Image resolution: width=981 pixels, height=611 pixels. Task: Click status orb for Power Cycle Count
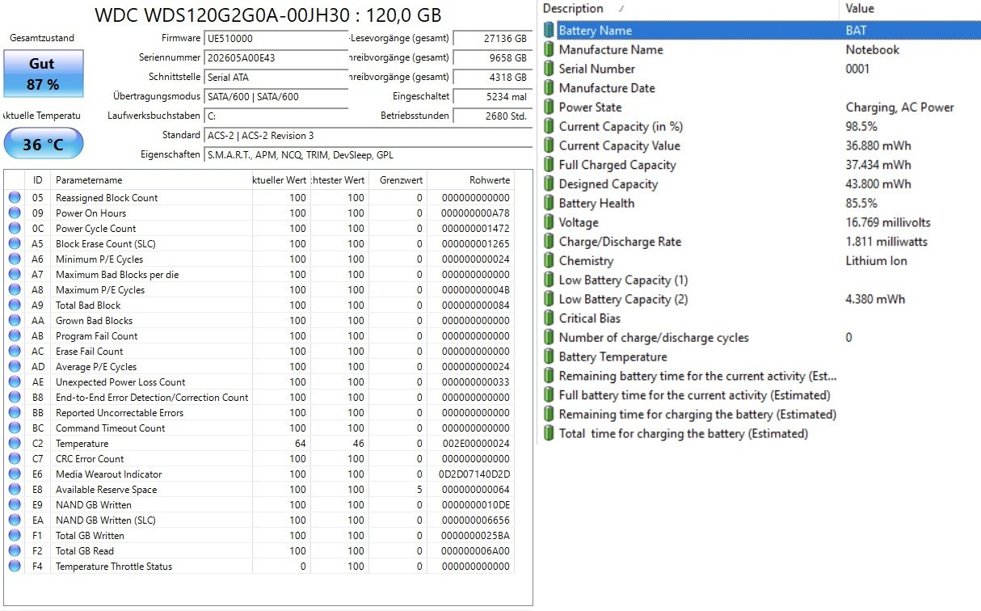(15, 229)
